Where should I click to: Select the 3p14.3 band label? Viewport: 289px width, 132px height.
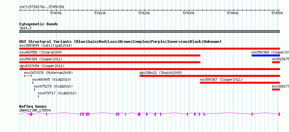click(x=25, y=28)
